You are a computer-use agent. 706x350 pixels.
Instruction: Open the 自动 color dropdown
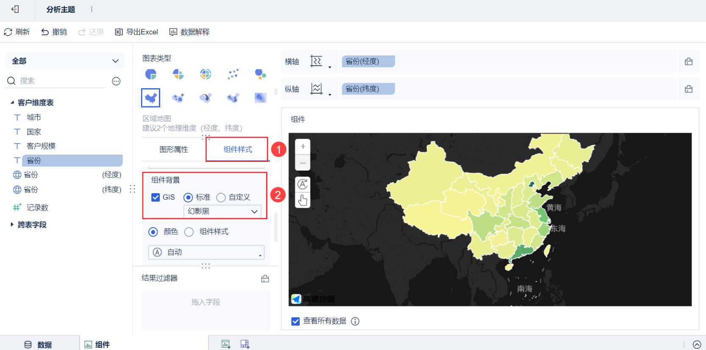coord(206,252)
